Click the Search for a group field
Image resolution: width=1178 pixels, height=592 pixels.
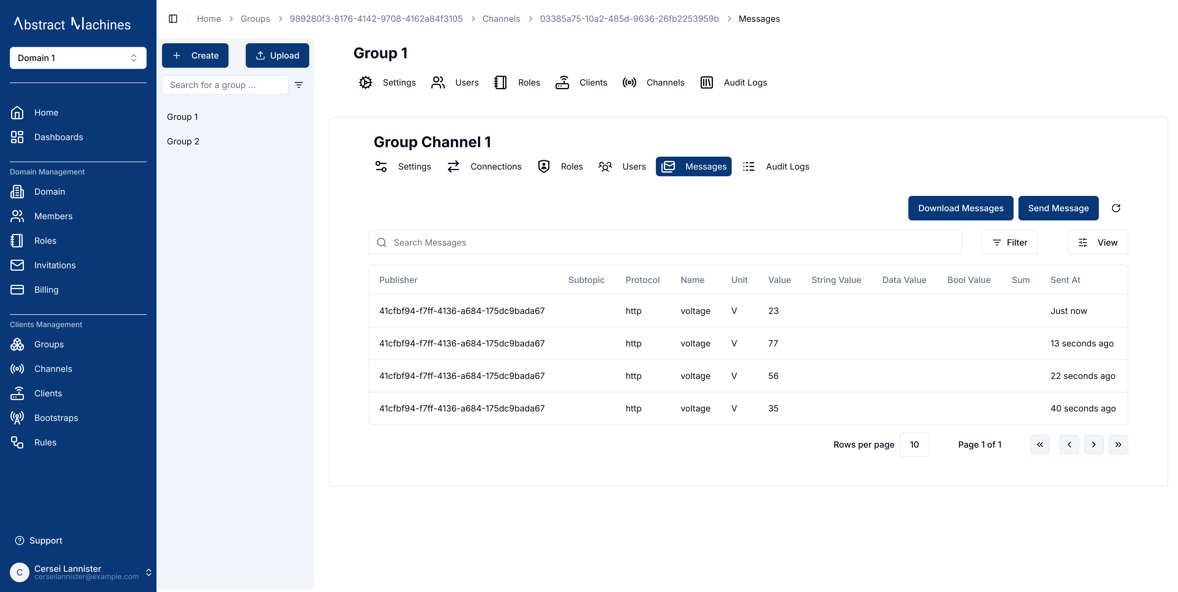pos(225,85)
